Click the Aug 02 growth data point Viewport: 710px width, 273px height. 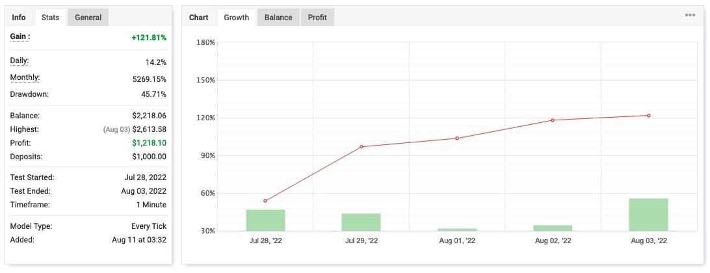[x=553, y=120]
